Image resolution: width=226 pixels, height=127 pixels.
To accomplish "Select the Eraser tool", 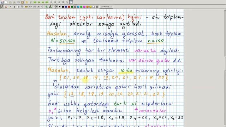I will click(6, 7).
